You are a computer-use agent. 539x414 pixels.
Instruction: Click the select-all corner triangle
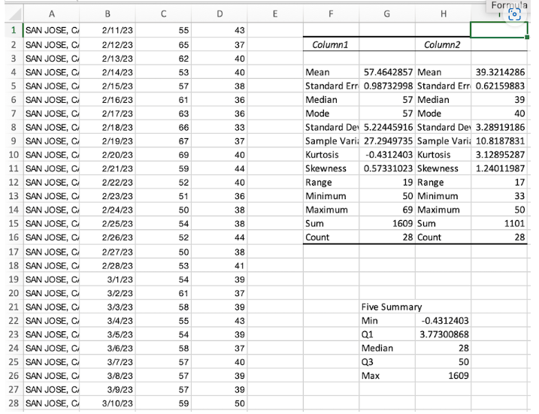pyautogui.click(x=15, y=14)
